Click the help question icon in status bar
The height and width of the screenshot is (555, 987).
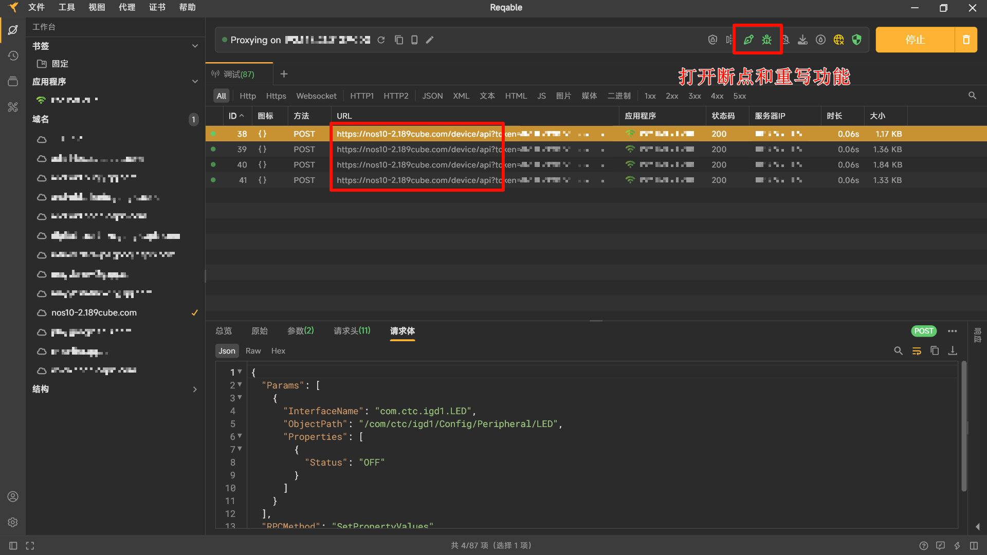tap(923, 546)
